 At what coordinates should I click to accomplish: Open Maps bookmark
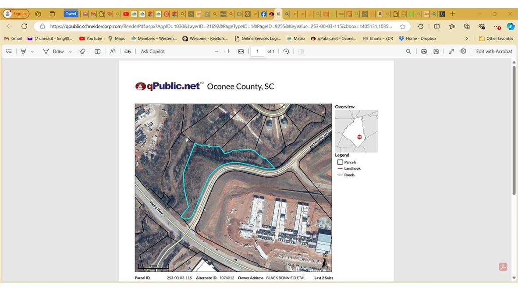pyautogui.click(x=116, y=38)
